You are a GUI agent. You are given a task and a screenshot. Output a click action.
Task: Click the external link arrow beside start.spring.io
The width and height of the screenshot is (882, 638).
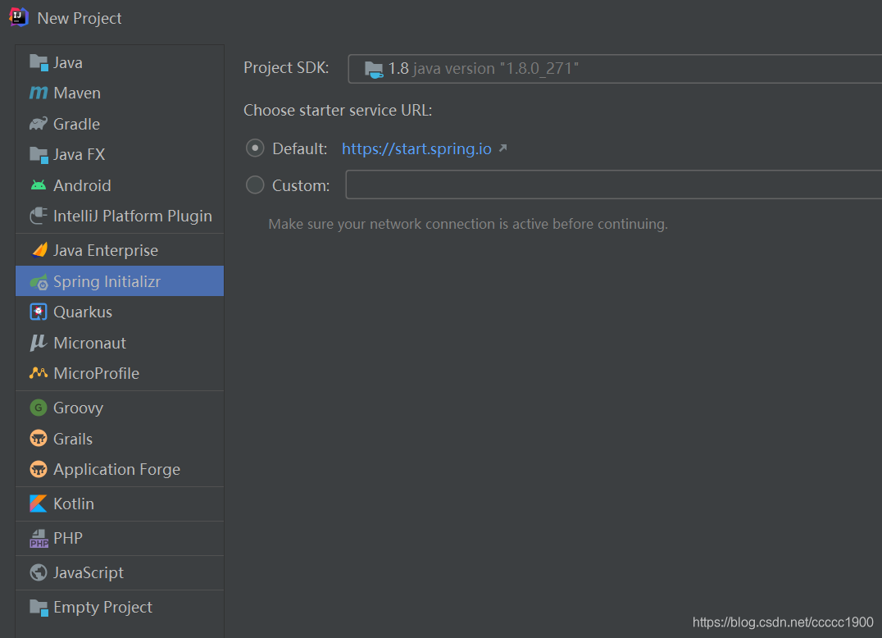tap(502, 148)
